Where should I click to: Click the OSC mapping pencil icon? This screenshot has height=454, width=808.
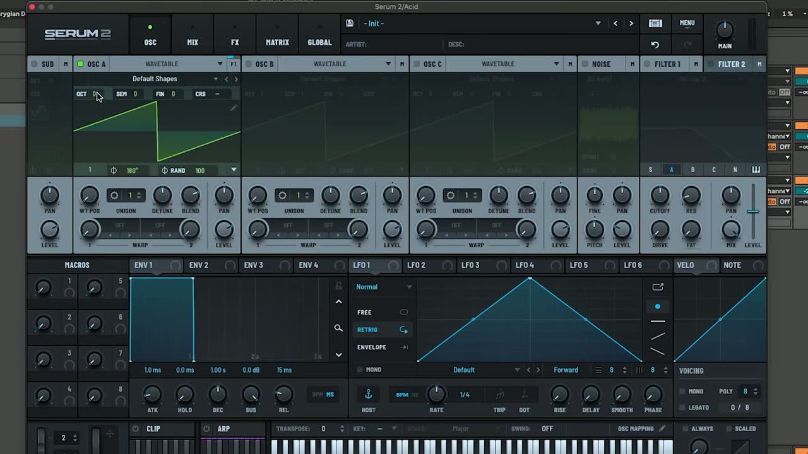point(662,429)
